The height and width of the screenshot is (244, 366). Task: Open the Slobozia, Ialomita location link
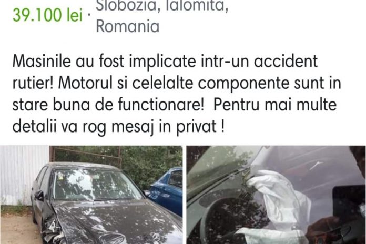point(162,6)
